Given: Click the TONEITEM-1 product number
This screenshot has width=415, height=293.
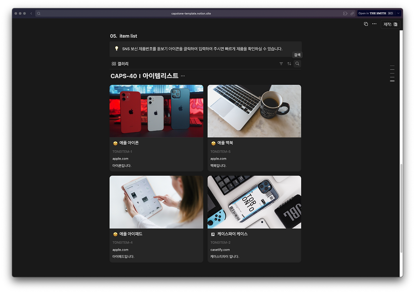Looking at the screenshot, I should pyautogui.click(x=122, y=152).
